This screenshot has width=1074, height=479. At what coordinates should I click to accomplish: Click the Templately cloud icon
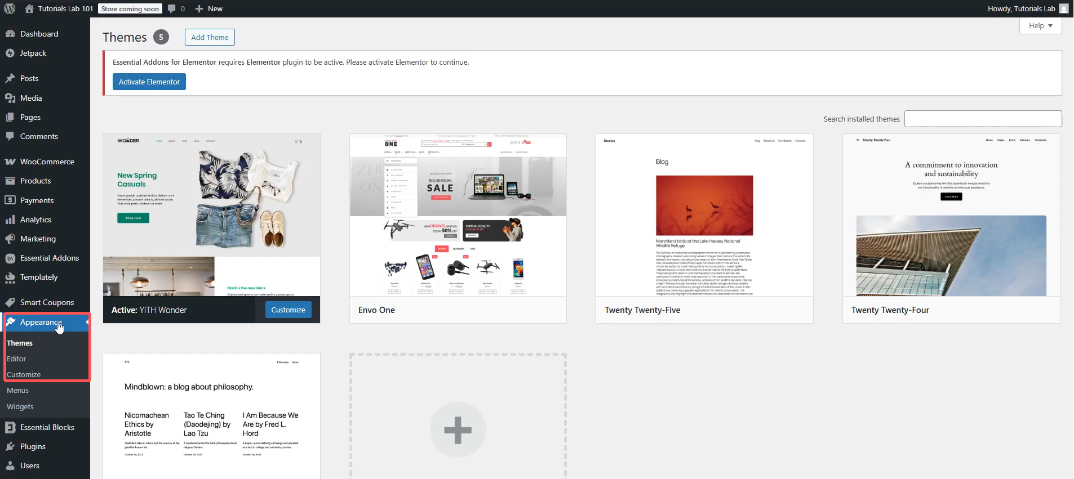click(10, 277)
